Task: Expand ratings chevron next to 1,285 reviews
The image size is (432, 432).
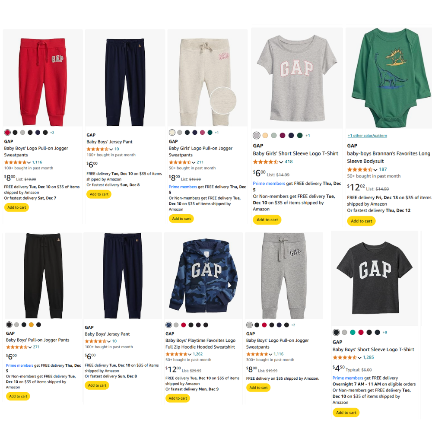Action: click(x=359, y=358)
